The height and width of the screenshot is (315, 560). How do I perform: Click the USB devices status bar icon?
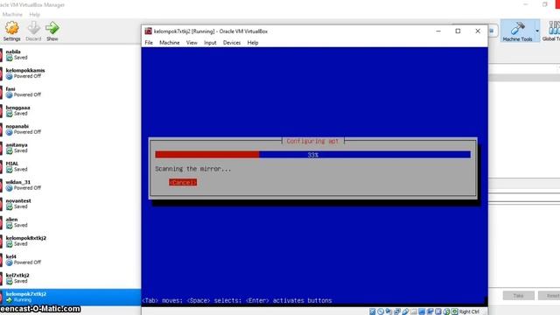[405, 311]
